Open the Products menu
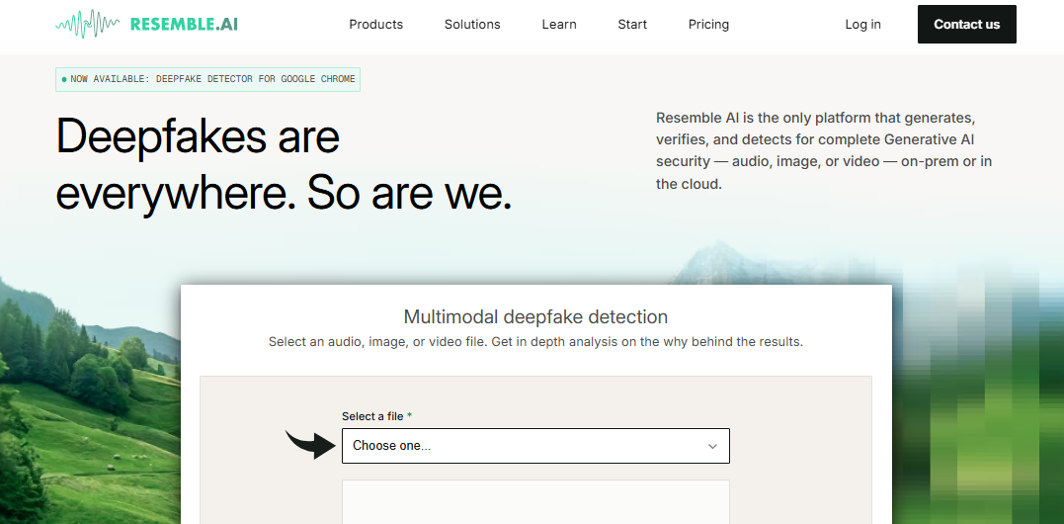The height and width of the screenshot is (524, 1064). point(376,25)
